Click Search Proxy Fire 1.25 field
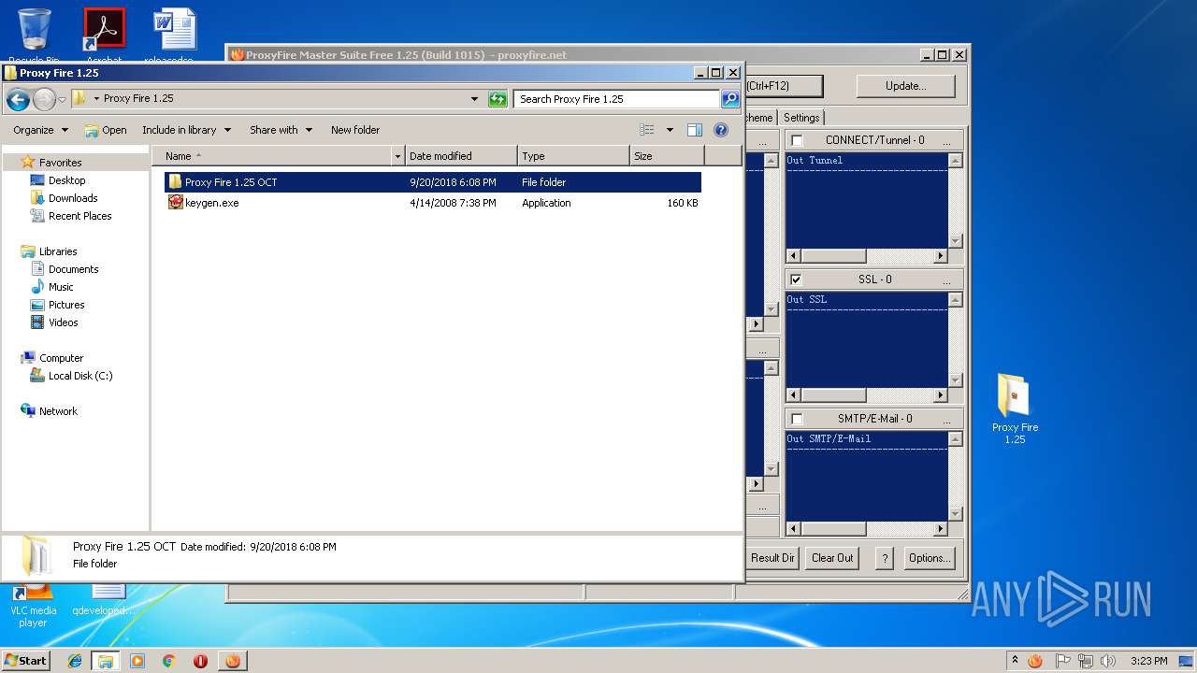Viewport: 1197px width, 673px height. (616, 99)
